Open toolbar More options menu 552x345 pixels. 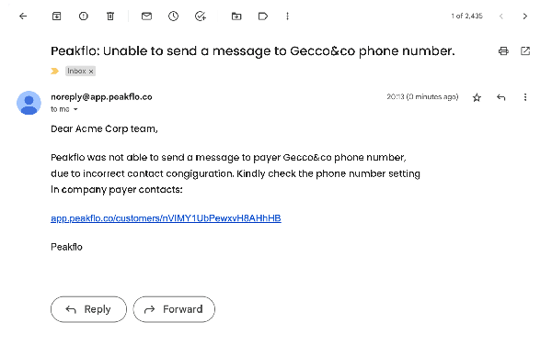pos(288,17)
